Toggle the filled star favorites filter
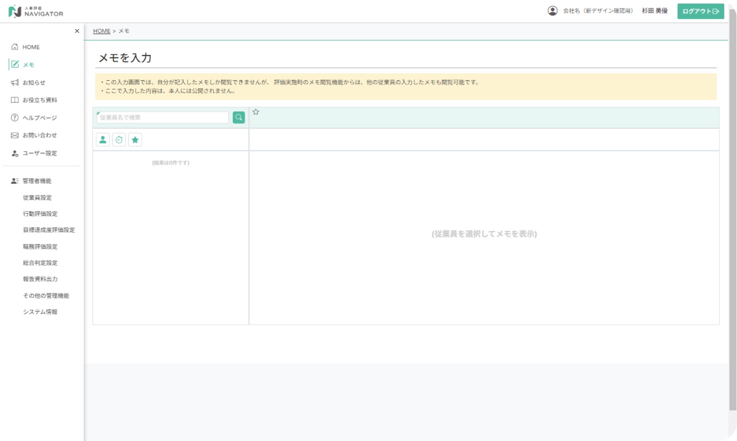Image resolution: width=737 pixels, height=441 pixels. [135, 140]
